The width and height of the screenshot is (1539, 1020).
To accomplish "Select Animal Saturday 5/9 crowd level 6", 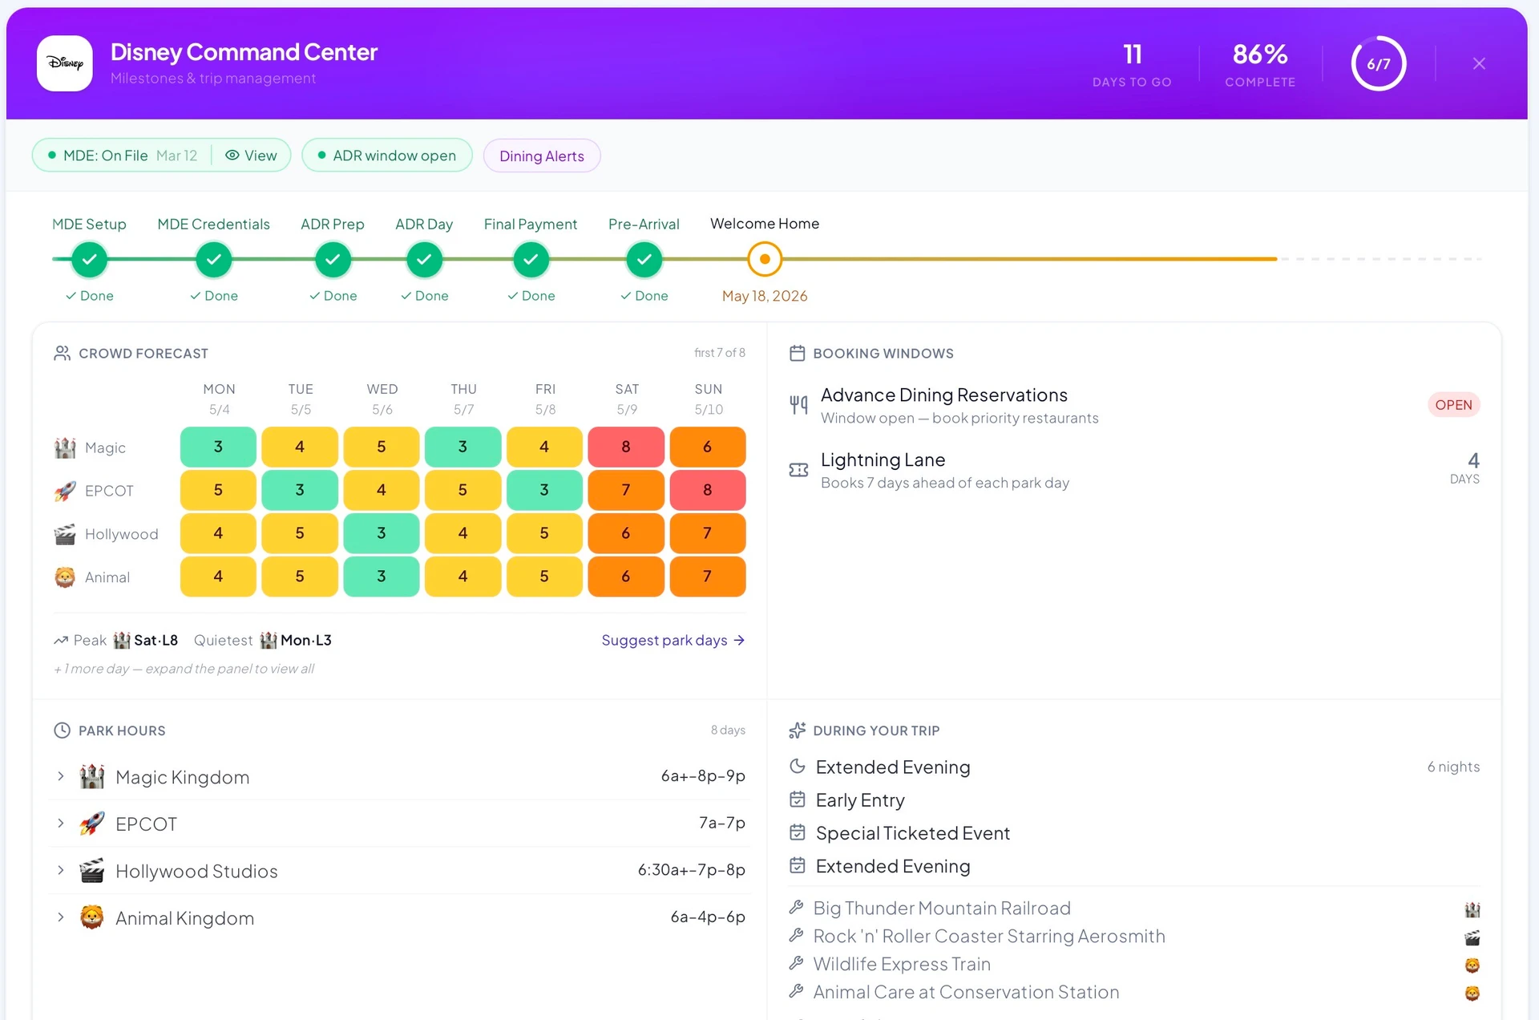I will point(626,577).
